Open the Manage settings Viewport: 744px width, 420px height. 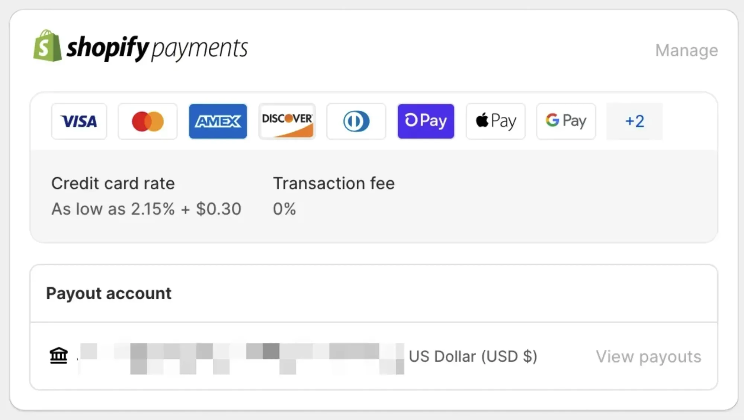coord(687,50)
